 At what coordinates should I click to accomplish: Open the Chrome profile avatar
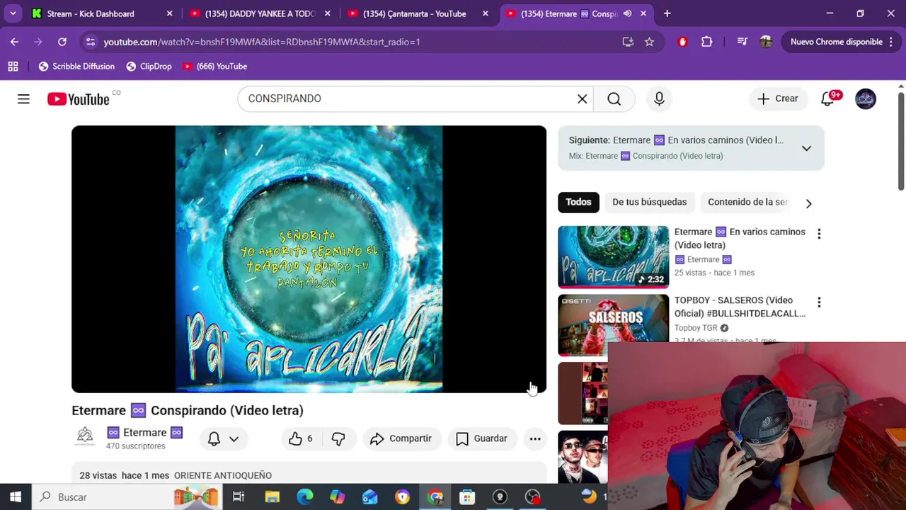click(x=766, y=42)
